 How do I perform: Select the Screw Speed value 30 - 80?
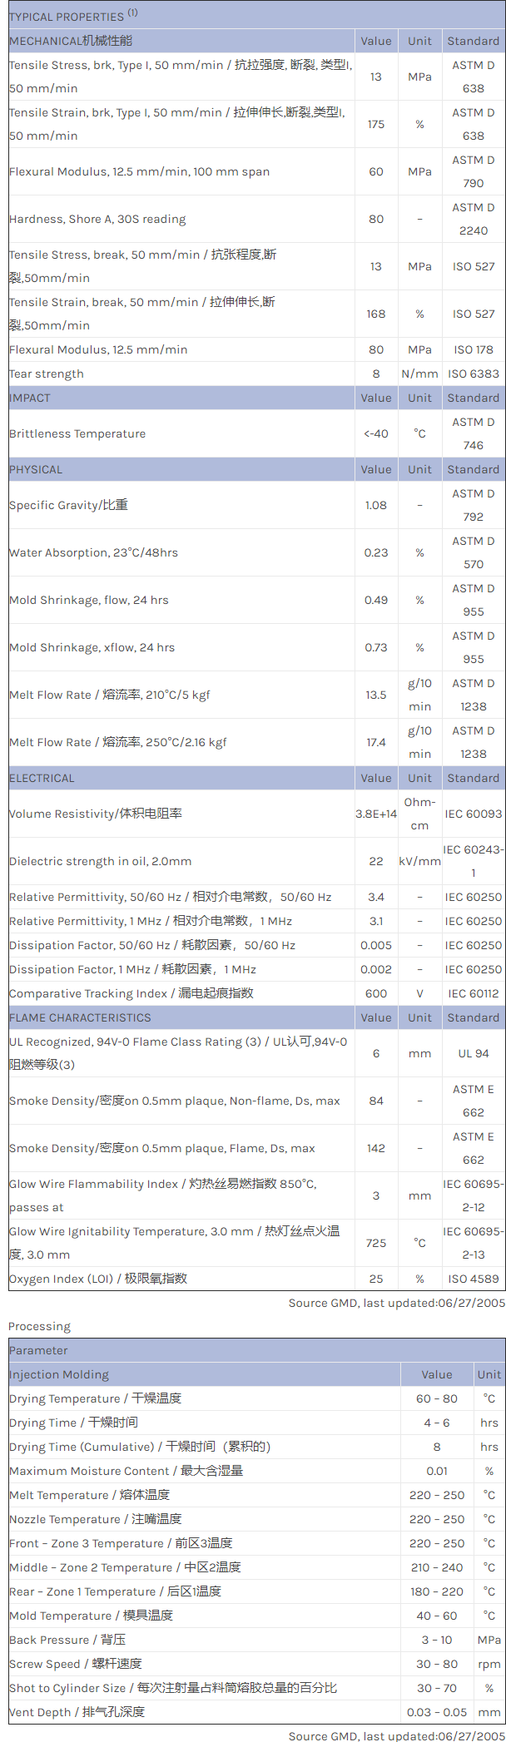click(437, 1664)
